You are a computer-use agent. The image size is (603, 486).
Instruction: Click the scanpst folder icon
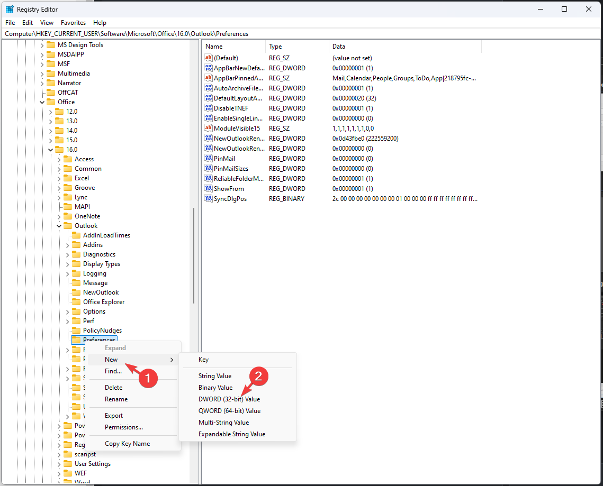point(68,454)
